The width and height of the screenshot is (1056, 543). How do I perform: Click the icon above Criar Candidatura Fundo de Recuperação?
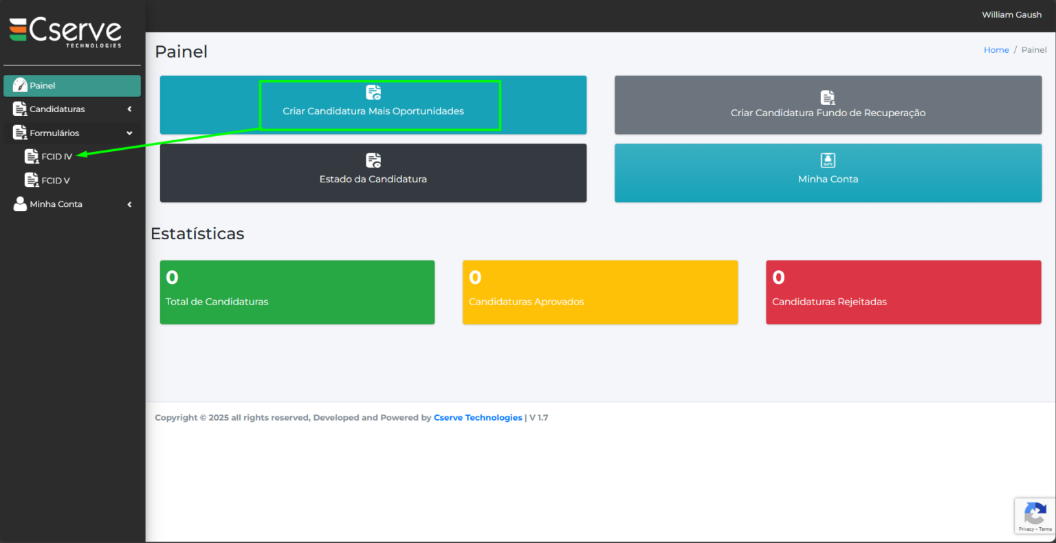(x=828, y=98)
